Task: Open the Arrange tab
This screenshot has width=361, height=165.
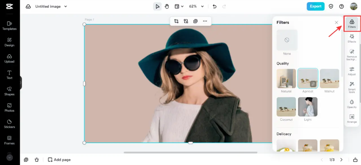Action: click(x=352, y=119)
